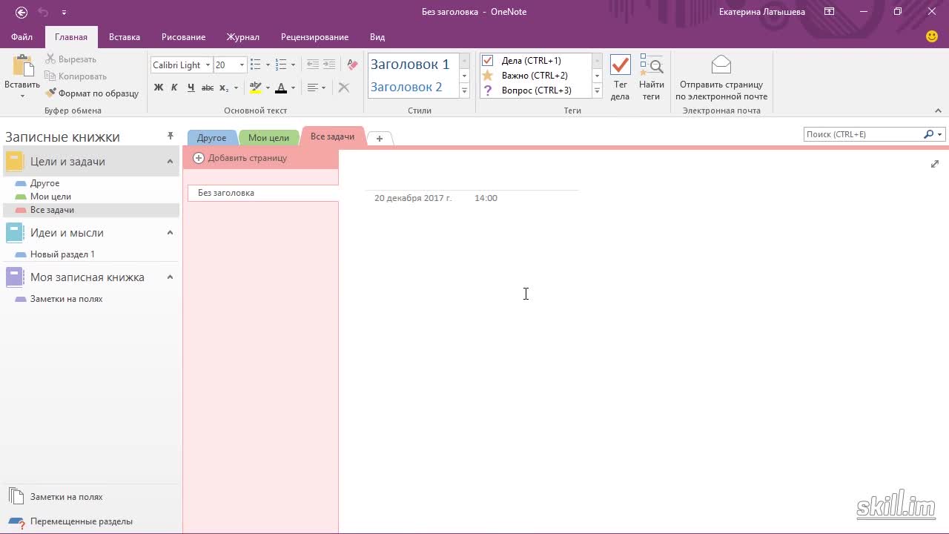
Task: Click Найти теги find tags button
Action: click(x=651, y=78)
